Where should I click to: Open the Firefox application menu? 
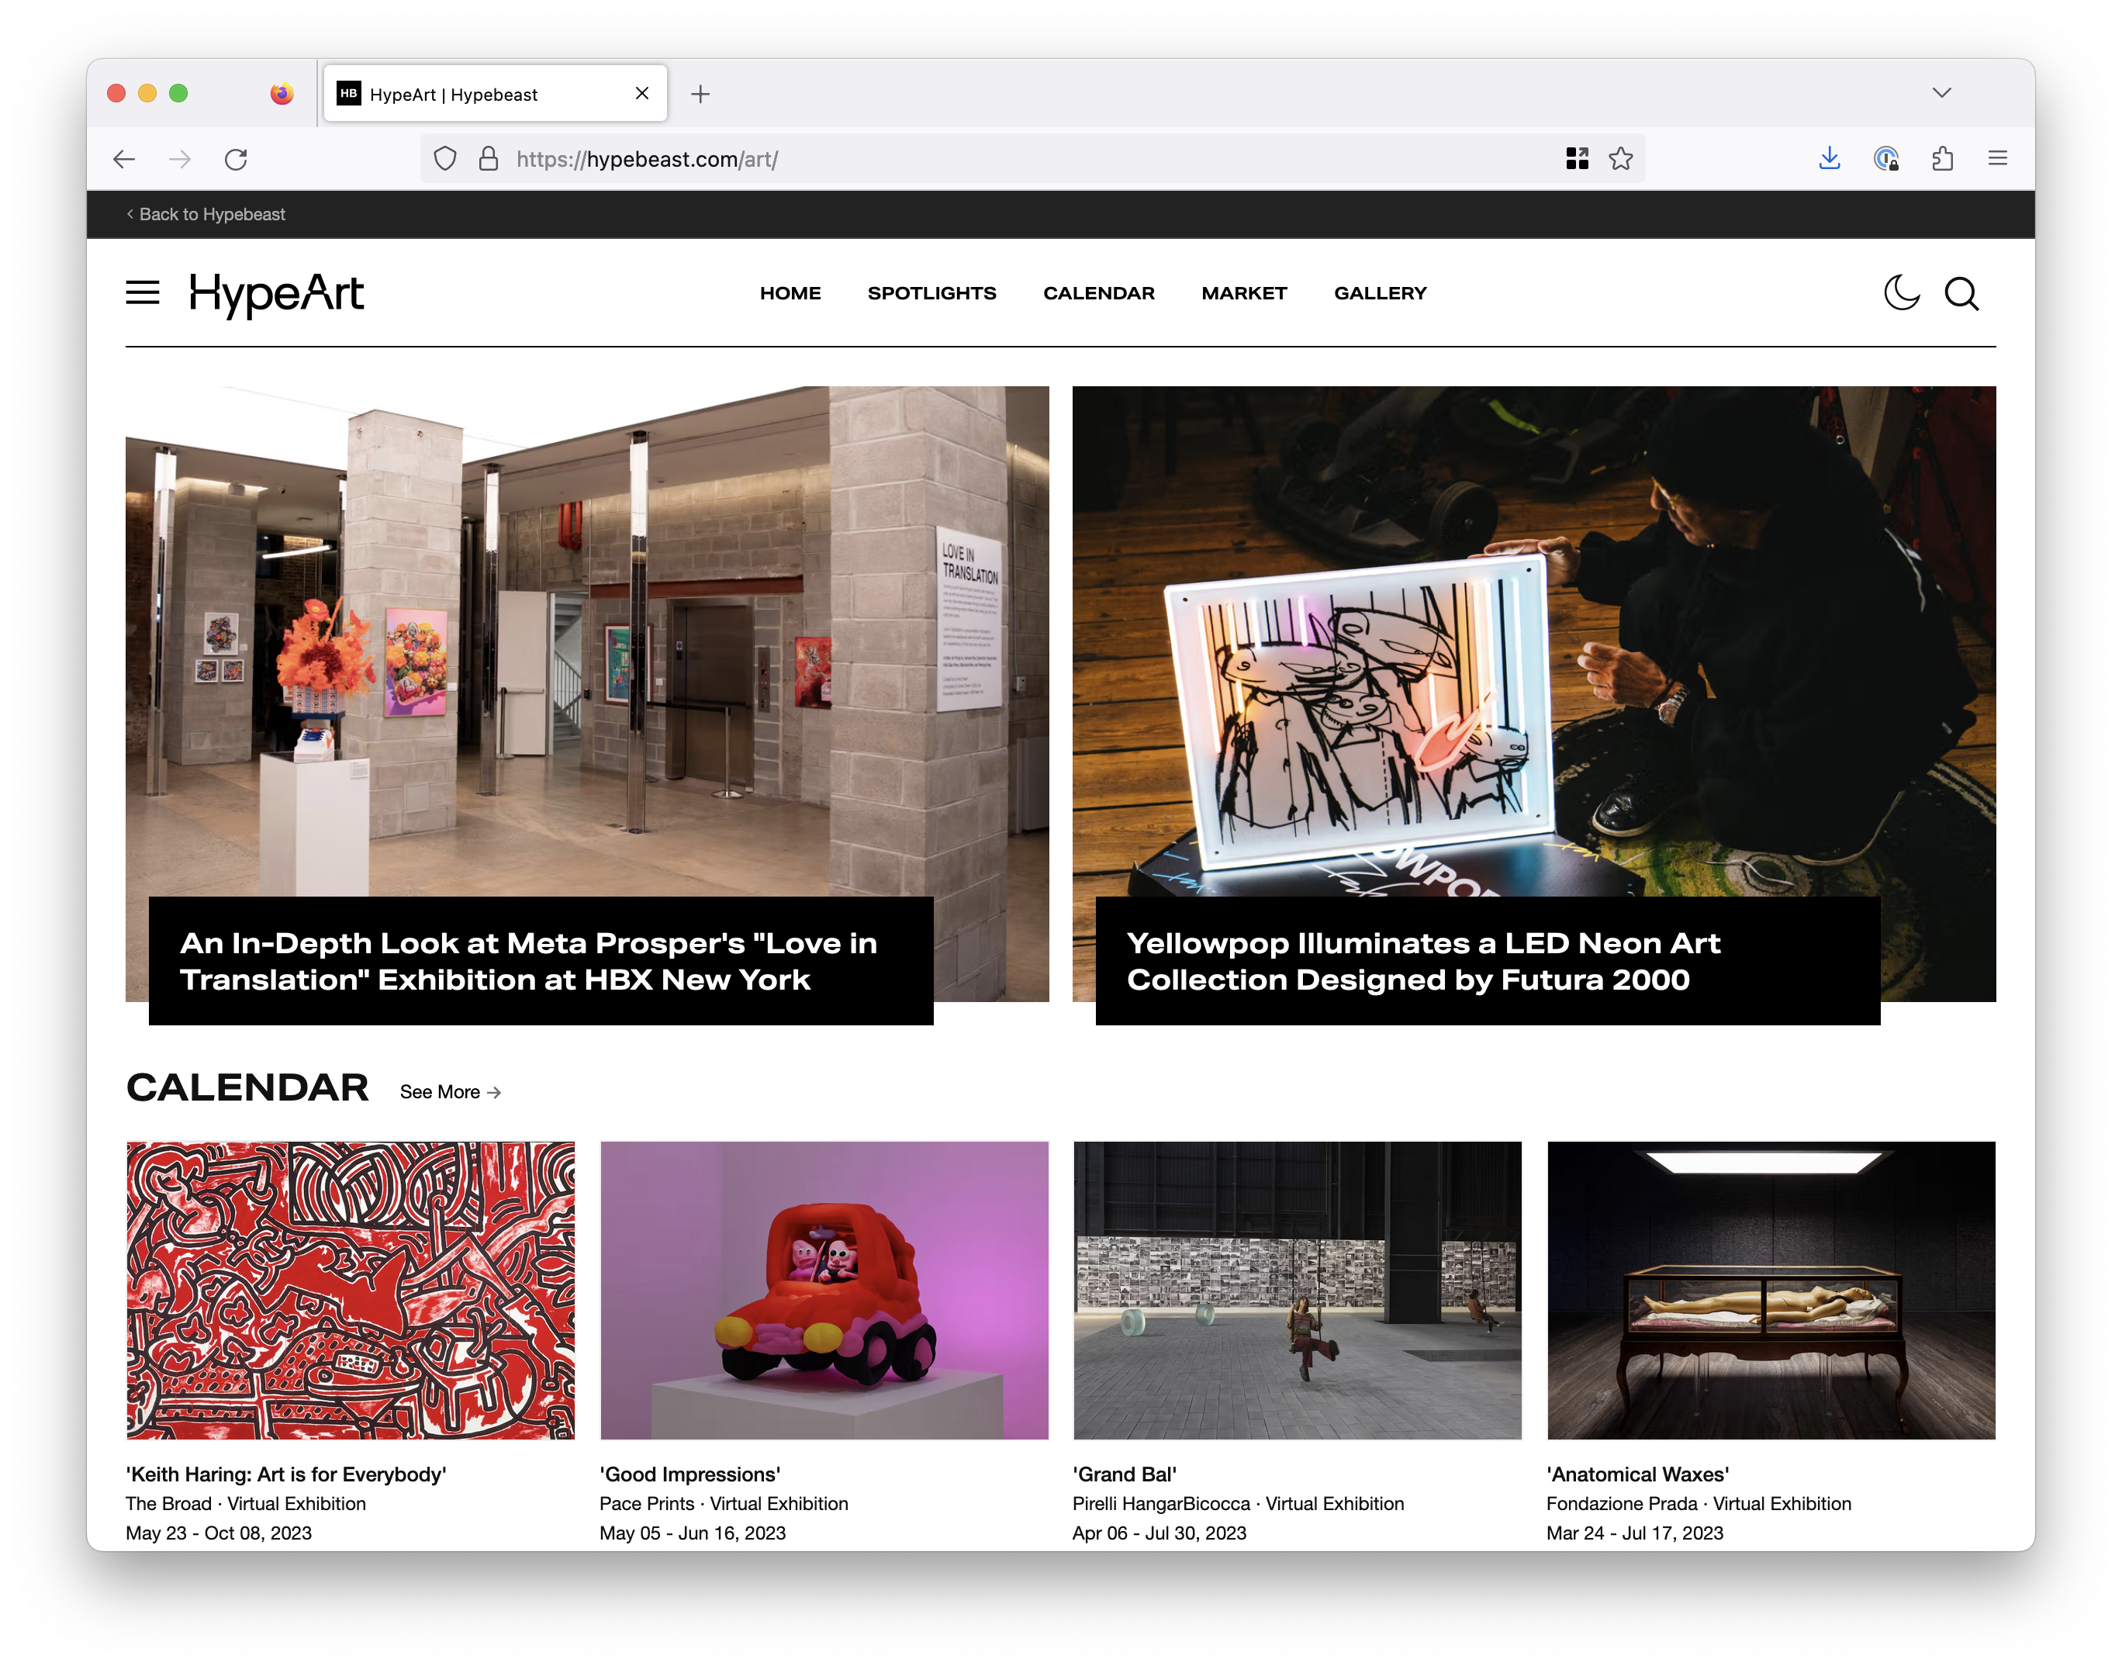[1997, 159]
